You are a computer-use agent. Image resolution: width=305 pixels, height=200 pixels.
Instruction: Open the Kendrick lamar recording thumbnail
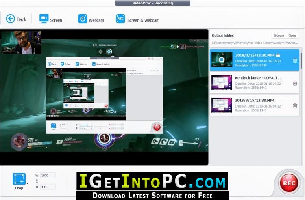click(x=222, y=83)
